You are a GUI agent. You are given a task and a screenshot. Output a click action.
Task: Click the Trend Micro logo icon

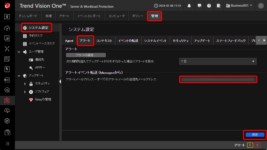(x=7, y=6)
